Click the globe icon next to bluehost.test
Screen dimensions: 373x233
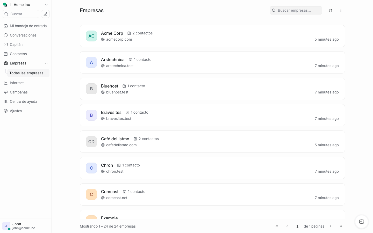[103, 92]
